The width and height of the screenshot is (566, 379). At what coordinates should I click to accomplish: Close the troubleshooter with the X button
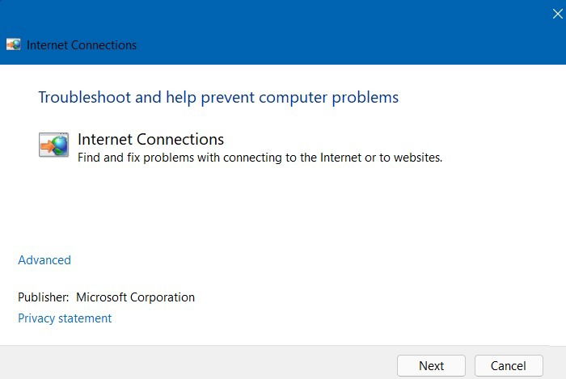pos(557,14)
